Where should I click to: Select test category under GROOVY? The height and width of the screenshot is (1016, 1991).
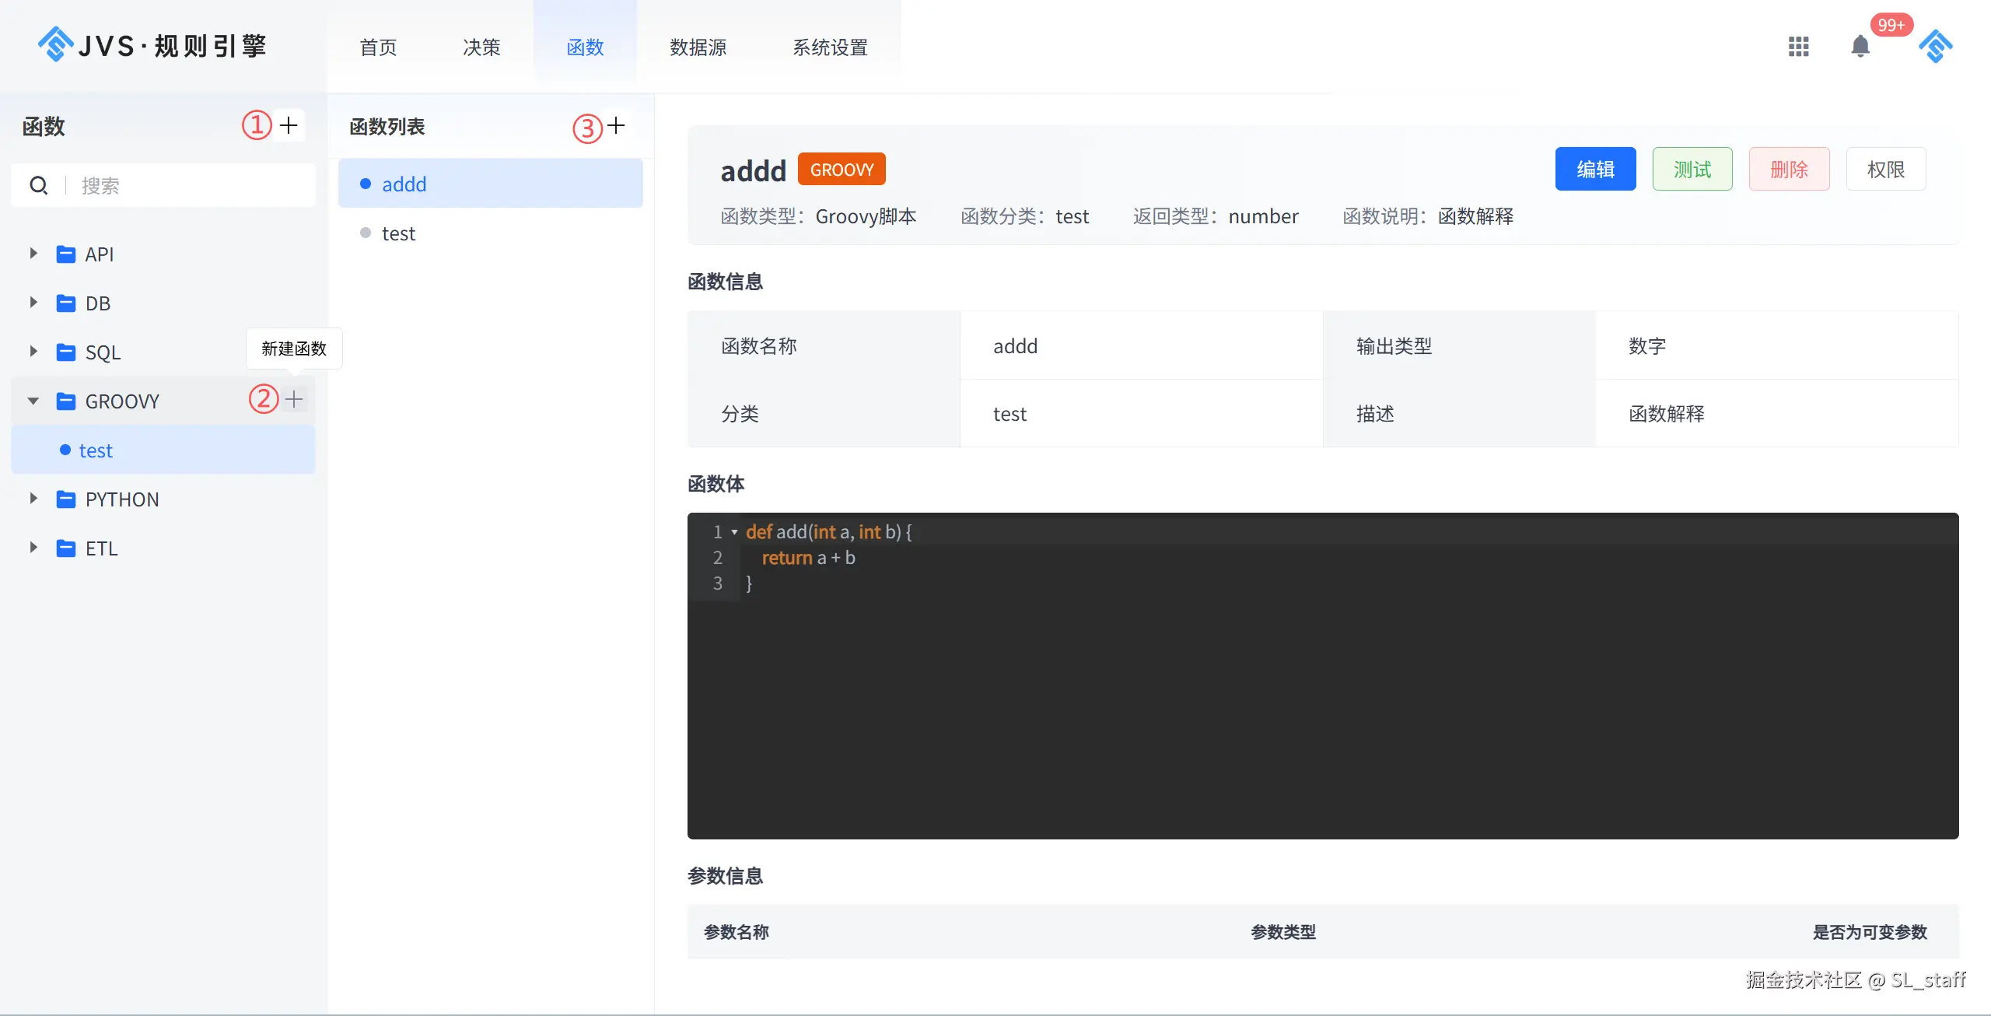coord(163,450)
